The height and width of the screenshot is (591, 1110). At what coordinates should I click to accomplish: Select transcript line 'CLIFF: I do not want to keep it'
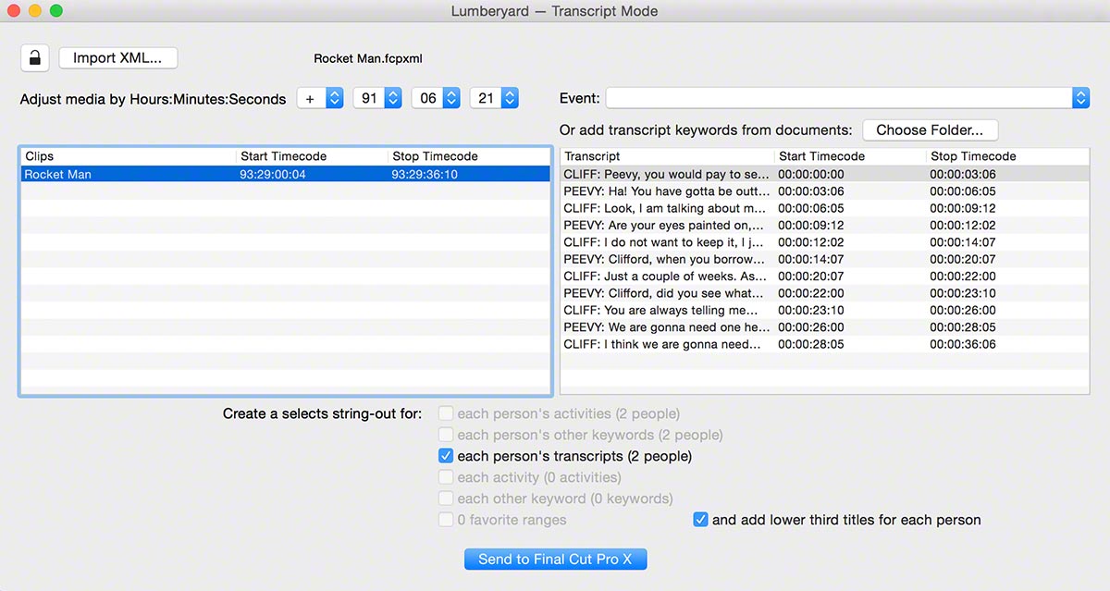[x=825, y=242]
